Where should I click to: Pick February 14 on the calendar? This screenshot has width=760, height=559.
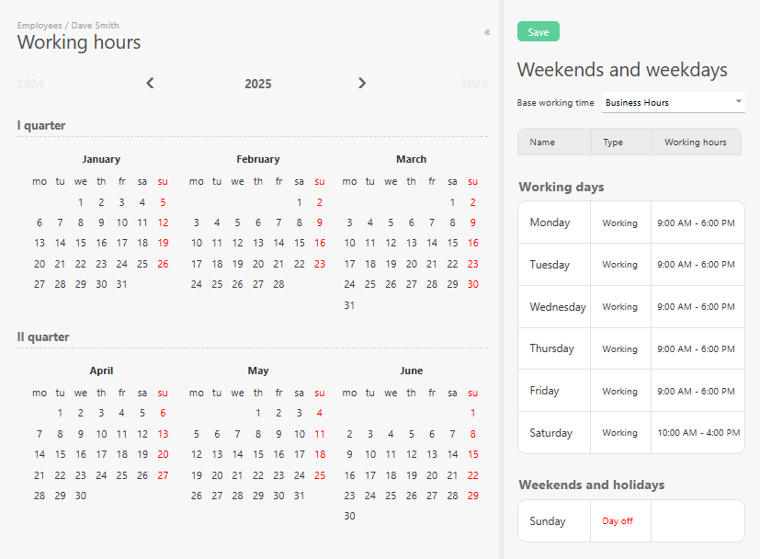click(x=278, y=244)
